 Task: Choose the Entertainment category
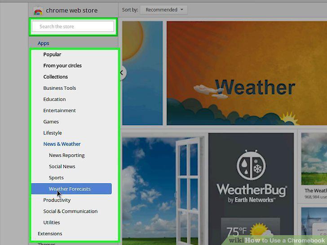pyautogui.click(x=59, y=110)
